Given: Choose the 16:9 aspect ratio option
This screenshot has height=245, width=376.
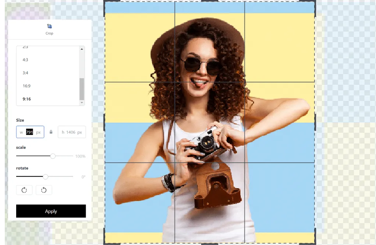Looking at the screenshot, I should click(x=26, y=86).
